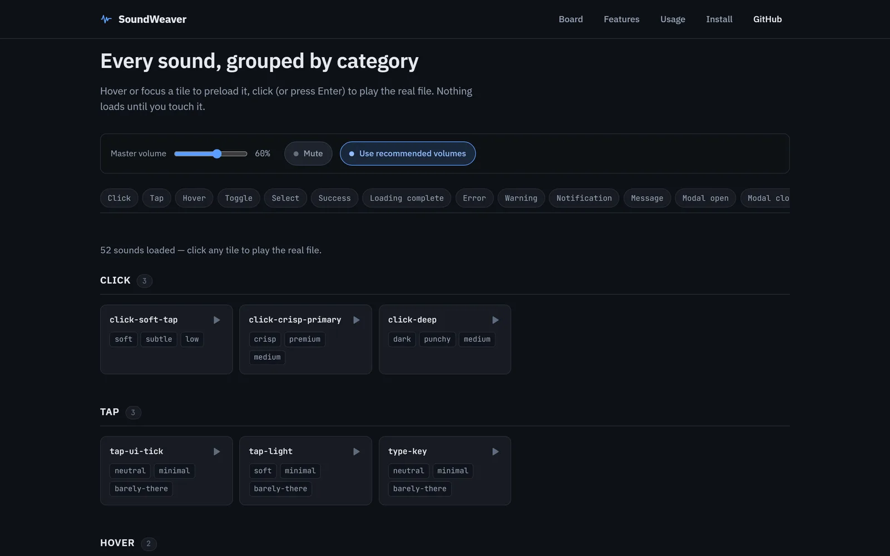Image resolution: width=890 pixels, height=556 pixels.
Task: Click the click-deep tile title
Action: [412, 320]
